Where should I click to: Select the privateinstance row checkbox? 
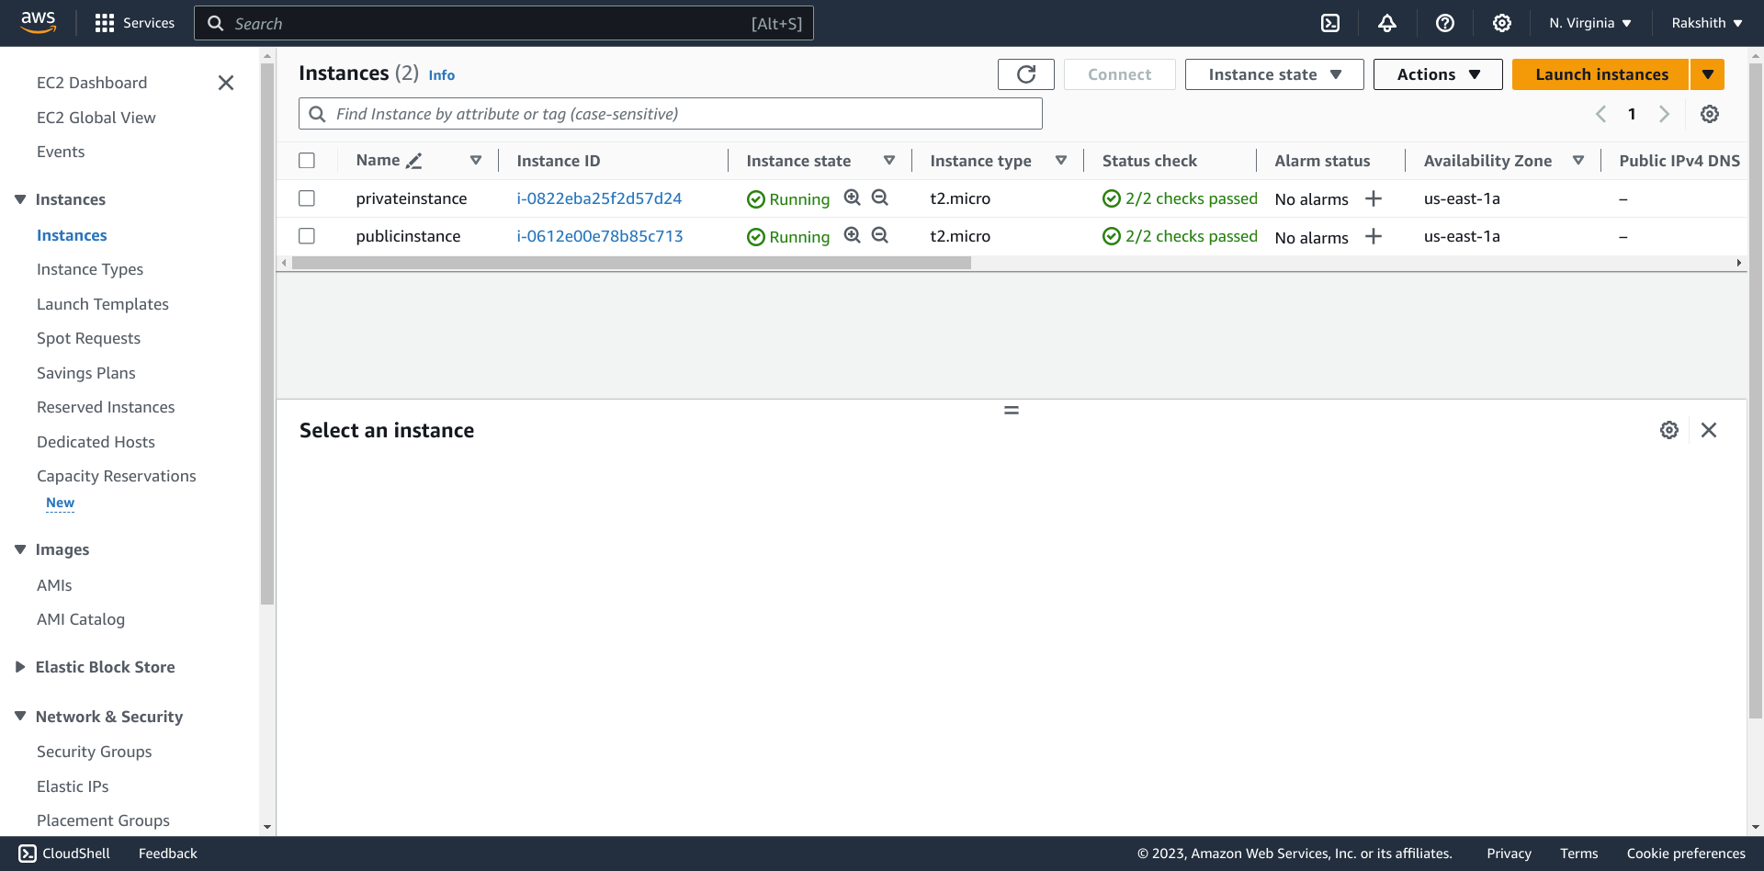[x=307, y=198]
